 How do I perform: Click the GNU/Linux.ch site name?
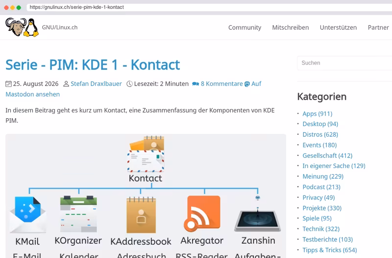[60, 27]
